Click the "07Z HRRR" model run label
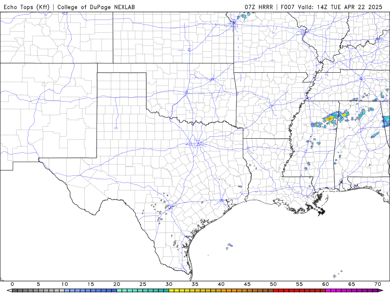This screenshot has height=293, width=390. [x=259, y=7]
